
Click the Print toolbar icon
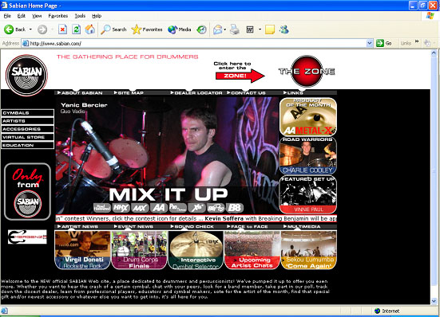[x=235, y=29]
